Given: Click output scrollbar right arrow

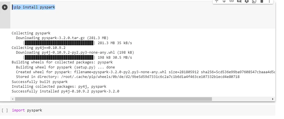Looking at the screenshot, I should (273, 99).
